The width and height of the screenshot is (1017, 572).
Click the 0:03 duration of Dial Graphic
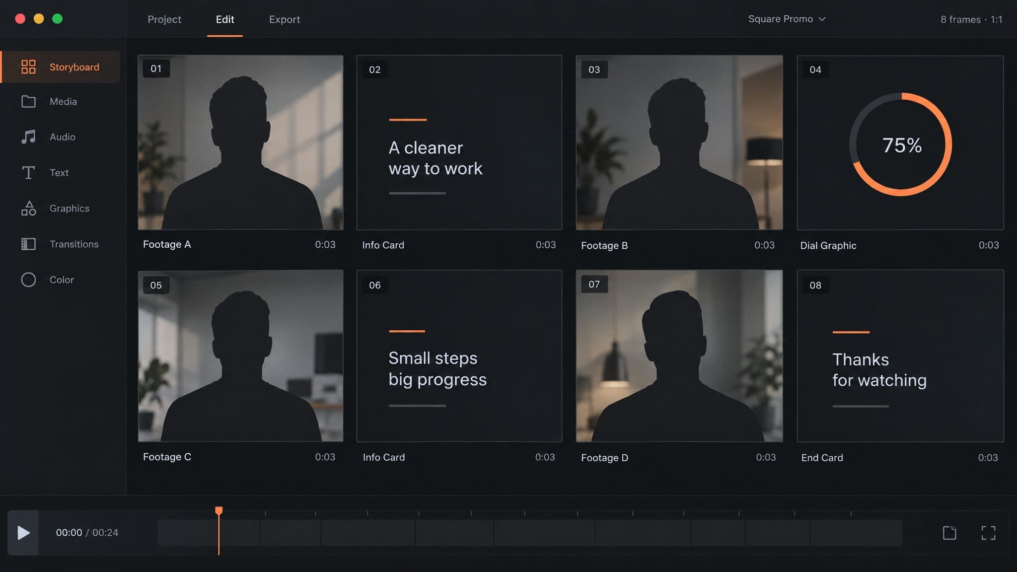tap(989, 245)
